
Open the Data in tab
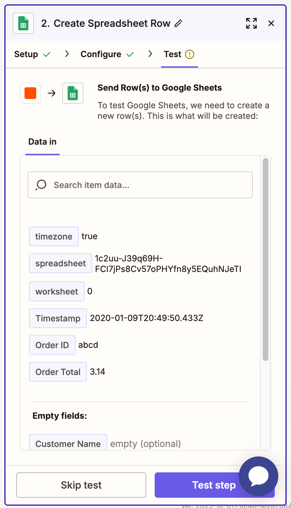[x=42, y=142]
